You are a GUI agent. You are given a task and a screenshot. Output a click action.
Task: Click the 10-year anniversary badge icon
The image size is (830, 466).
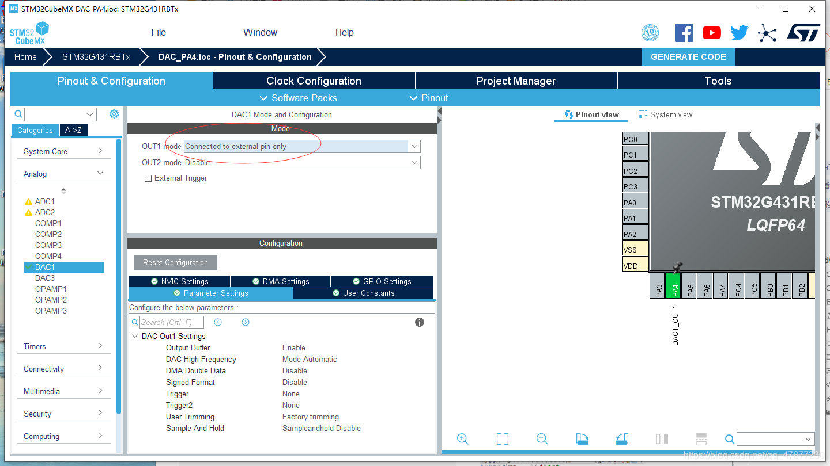tap(650, 33)
